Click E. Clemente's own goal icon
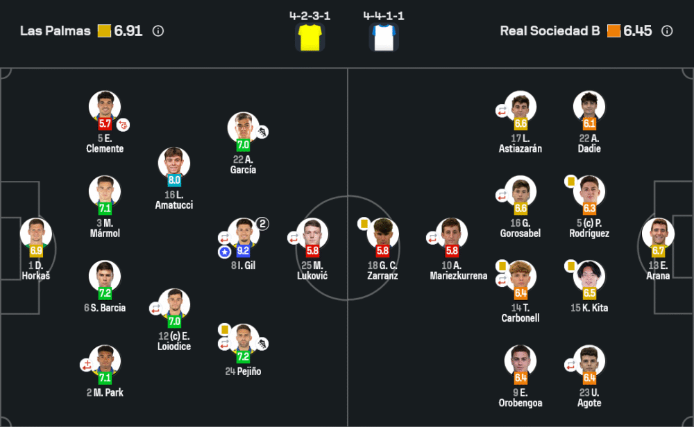 [x=124, y=125]
